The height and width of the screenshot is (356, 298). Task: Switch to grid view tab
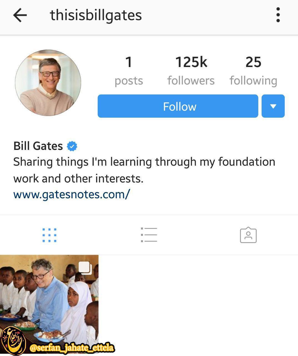49,235
